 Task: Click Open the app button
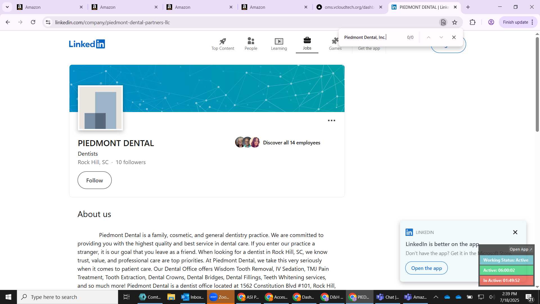tap(426, 268)
